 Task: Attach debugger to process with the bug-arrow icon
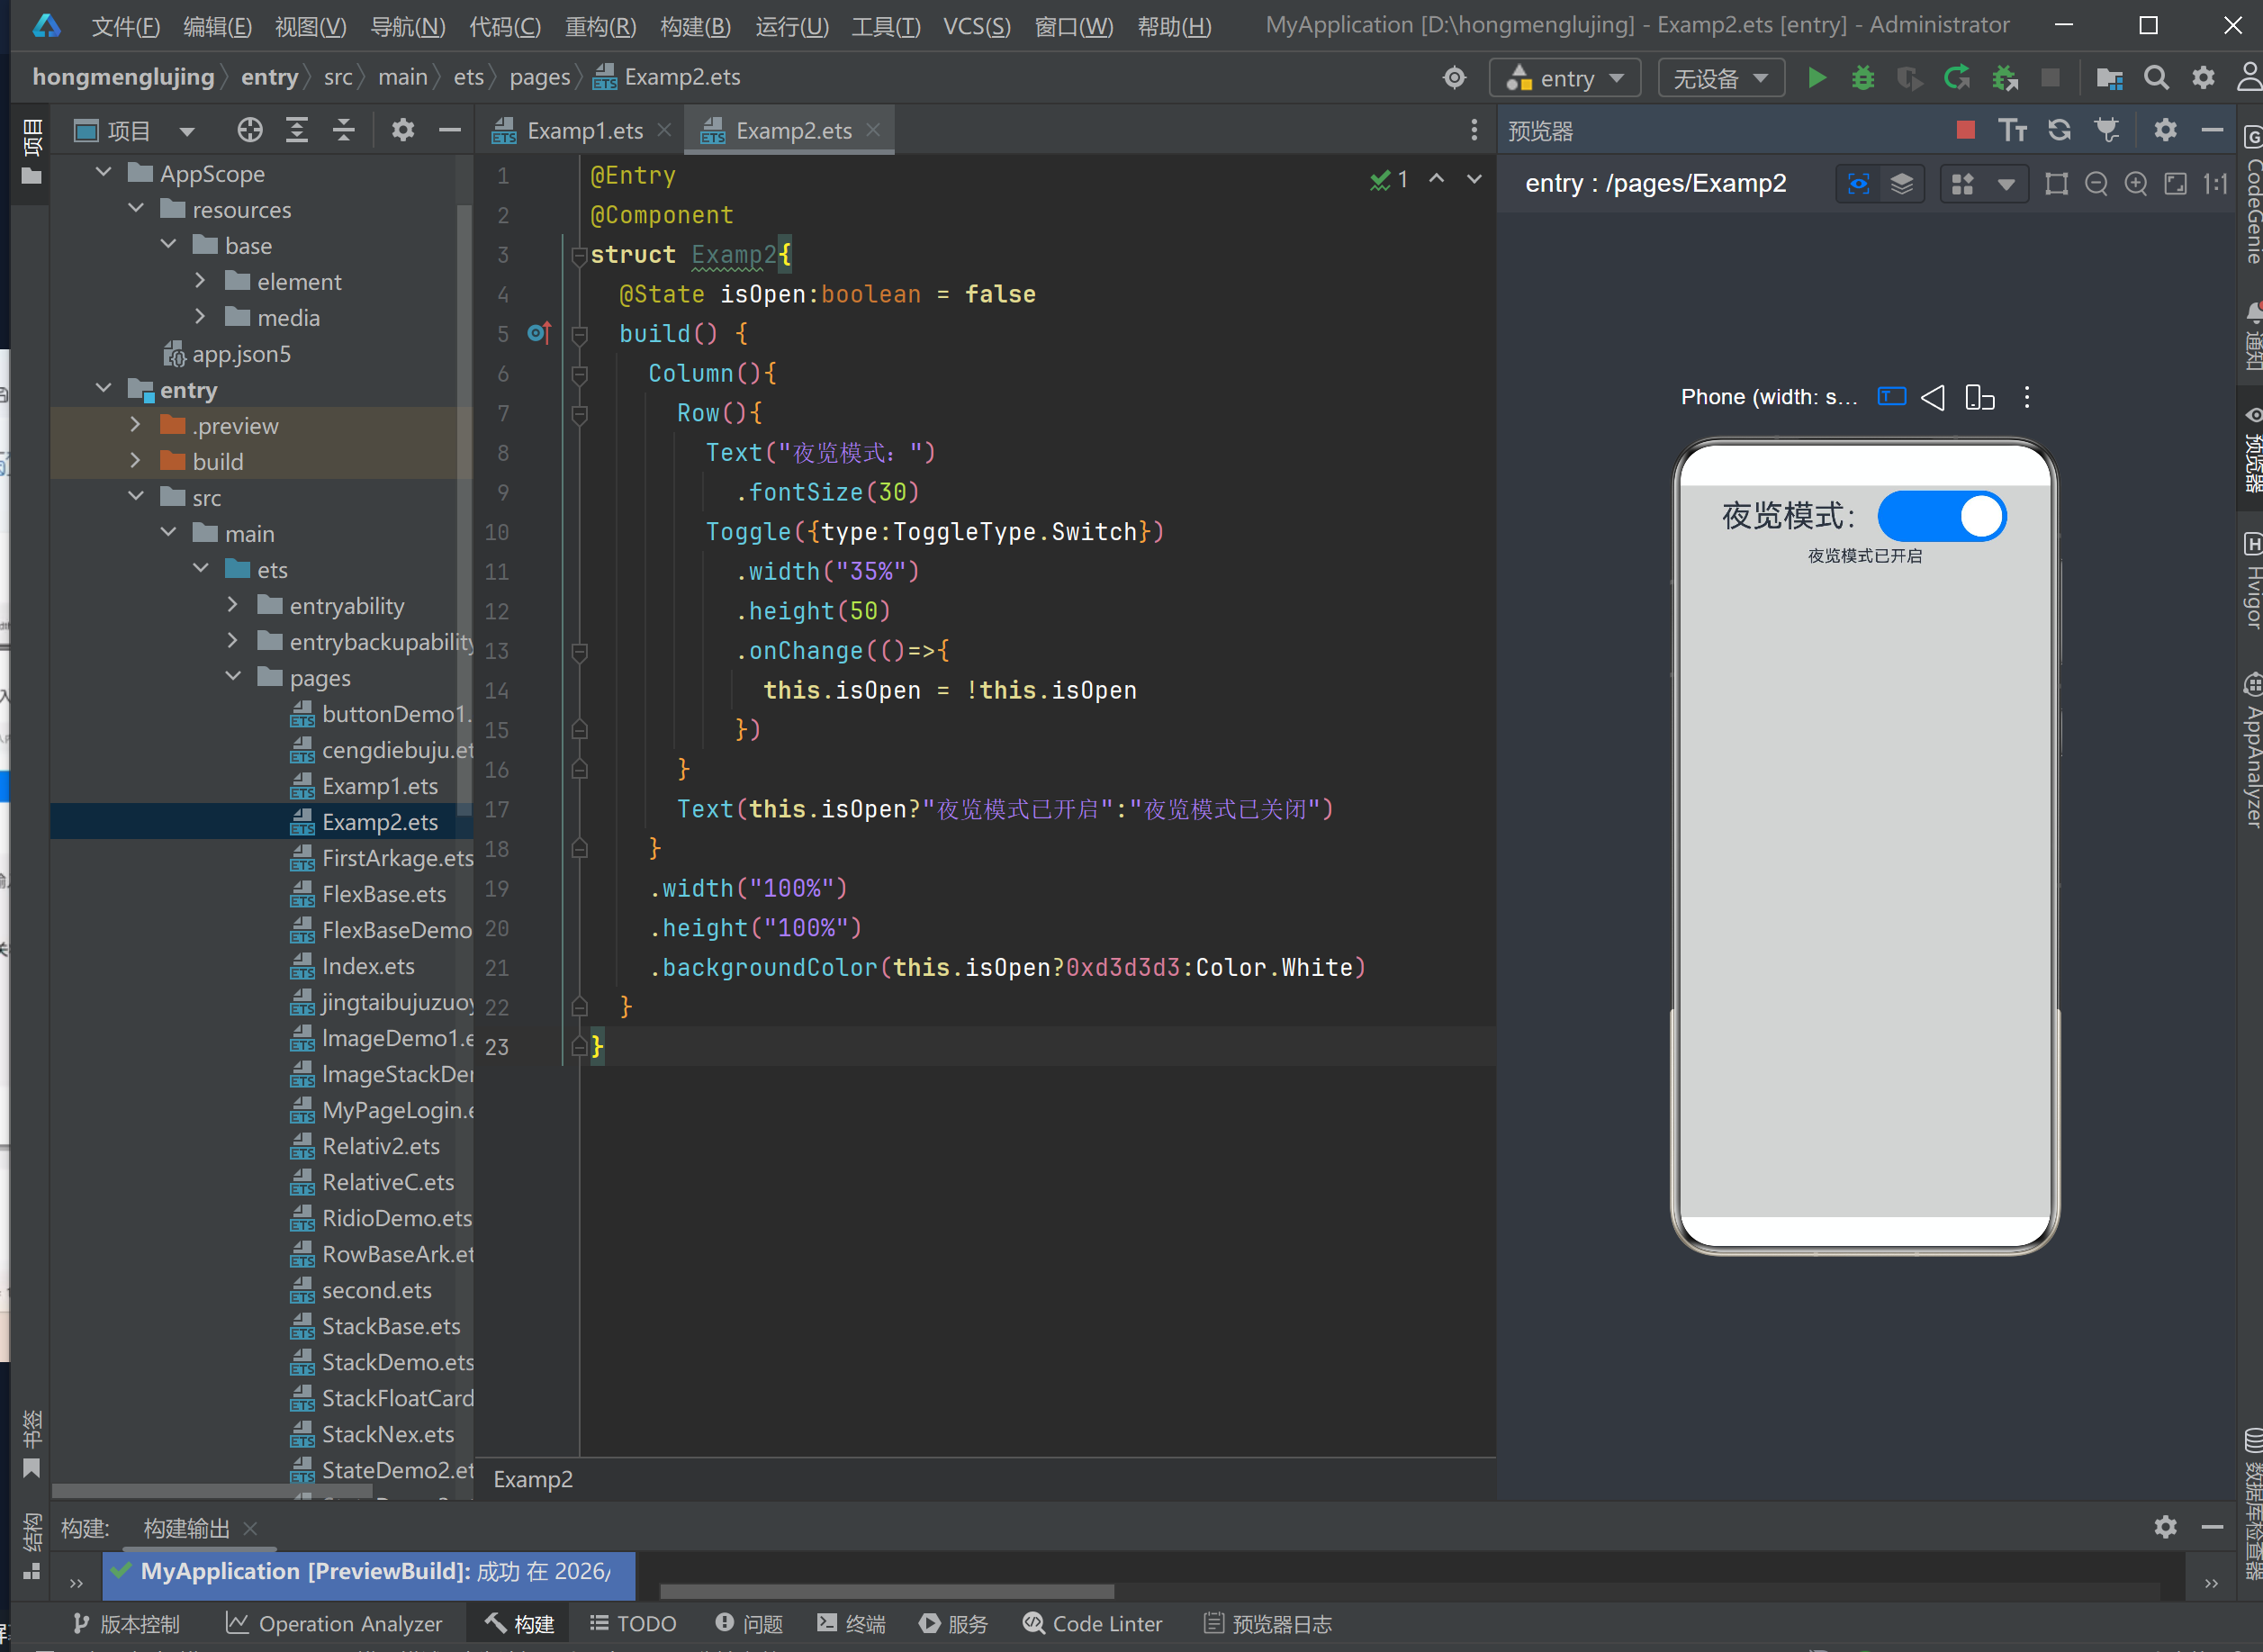2004,78
